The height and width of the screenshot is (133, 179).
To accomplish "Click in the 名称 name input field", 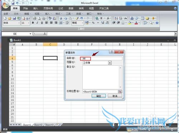I will point(102,59).
